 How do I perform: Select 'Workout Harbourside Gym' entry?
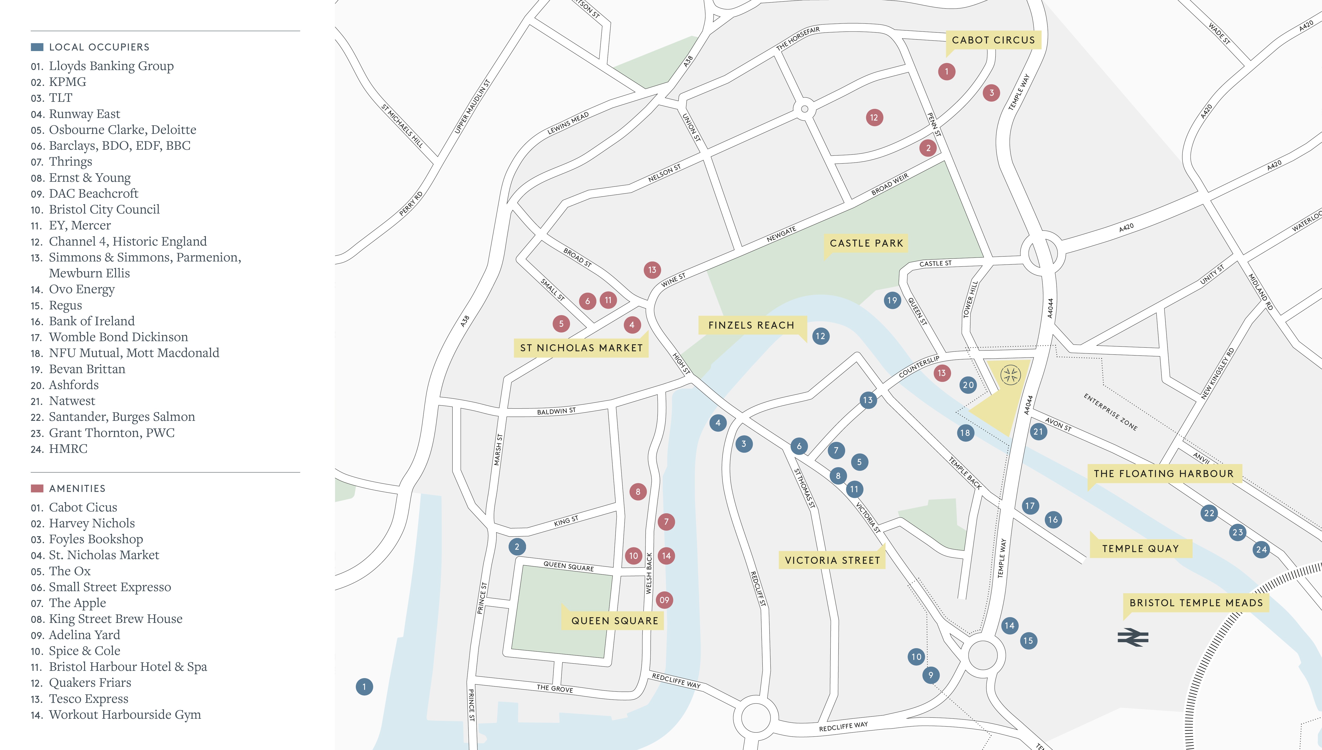coord(125,715)
